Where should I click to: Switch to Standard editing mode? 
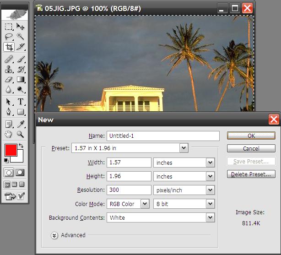coord(9,173)
